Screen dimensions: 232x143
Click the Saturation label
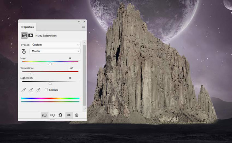point(27,68)
